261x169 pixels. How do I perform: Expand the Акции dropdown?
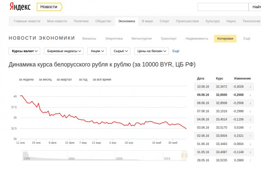(97, 51)
